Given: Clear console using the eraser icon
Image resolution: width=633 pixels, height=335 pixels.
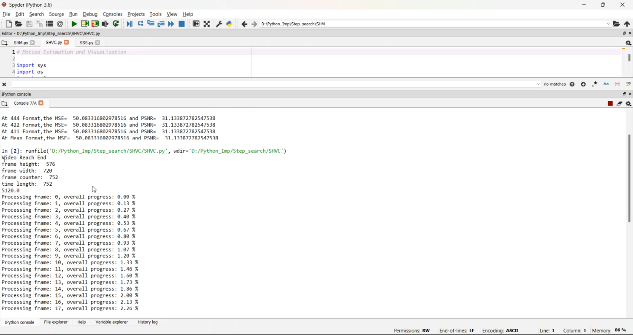Looking at the screenshot, I should (x=619, y=103).
